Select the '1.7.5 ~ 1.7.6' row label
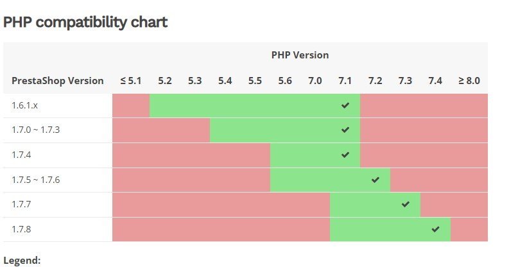The height and width of the screenshot is (267, 527). (36, 180)
